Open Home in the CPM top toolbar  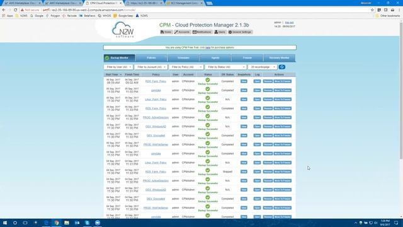tap(166, 32)
